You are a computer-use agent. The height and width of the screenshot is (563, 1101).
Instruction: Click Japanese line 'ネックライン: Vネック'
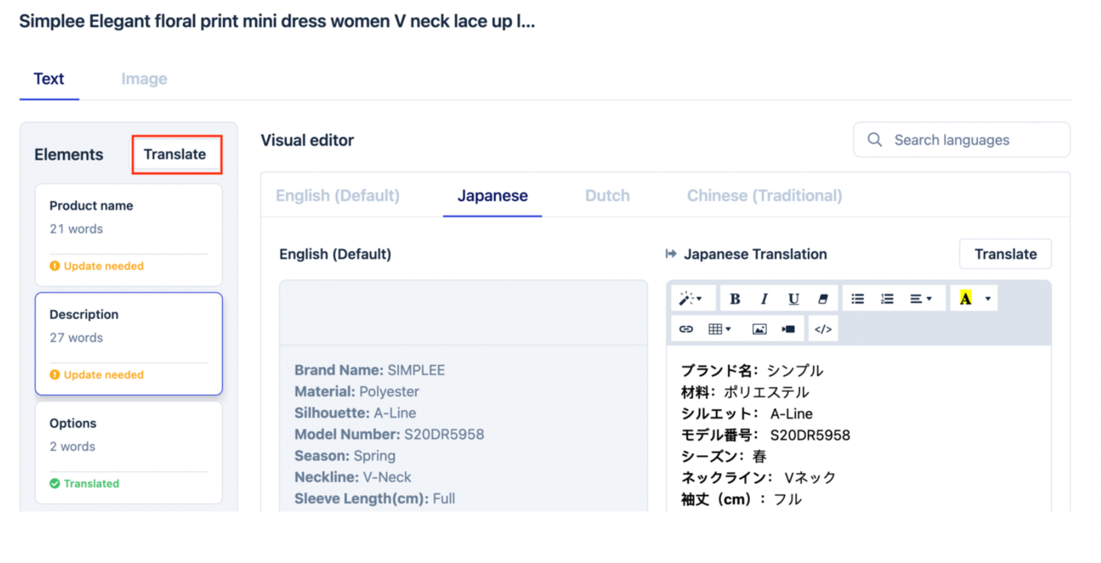[758, 477]
